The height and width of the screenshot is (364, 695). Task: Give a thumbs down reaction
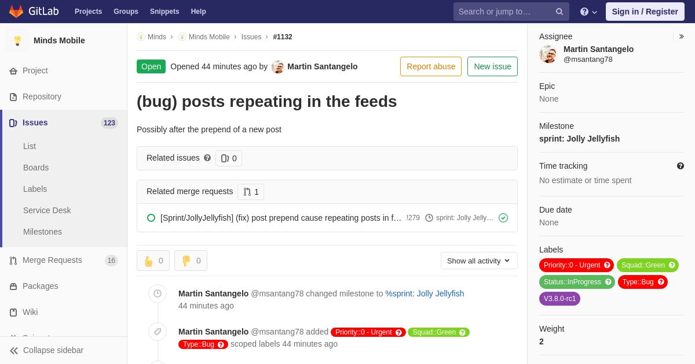191,261
